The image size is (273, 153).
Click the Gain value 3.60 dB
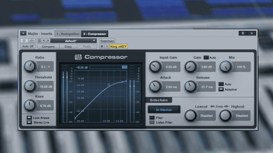pyautogui.click(x=207, y=67)
